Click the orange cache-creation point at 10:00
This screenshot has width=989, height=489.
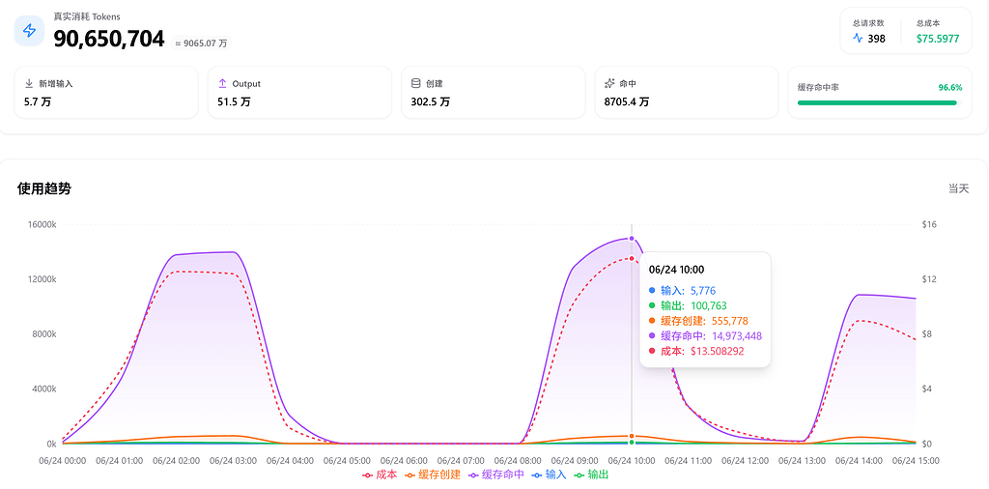coord(632,436)
